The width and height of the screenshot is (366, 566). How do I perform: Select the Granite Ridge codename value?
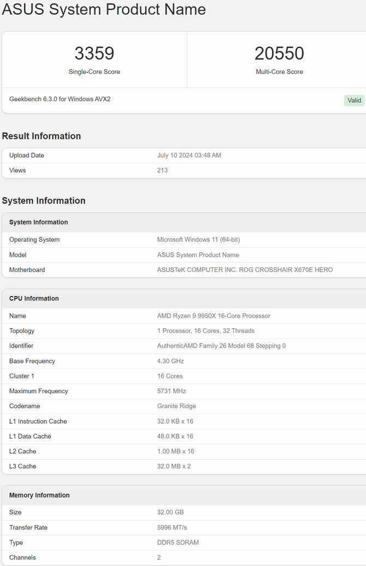(176, 406)
